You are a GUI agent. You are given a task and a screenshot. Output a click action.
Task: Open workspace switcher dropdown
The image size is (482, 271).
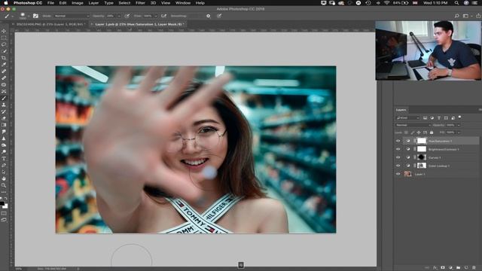[467, 16]
